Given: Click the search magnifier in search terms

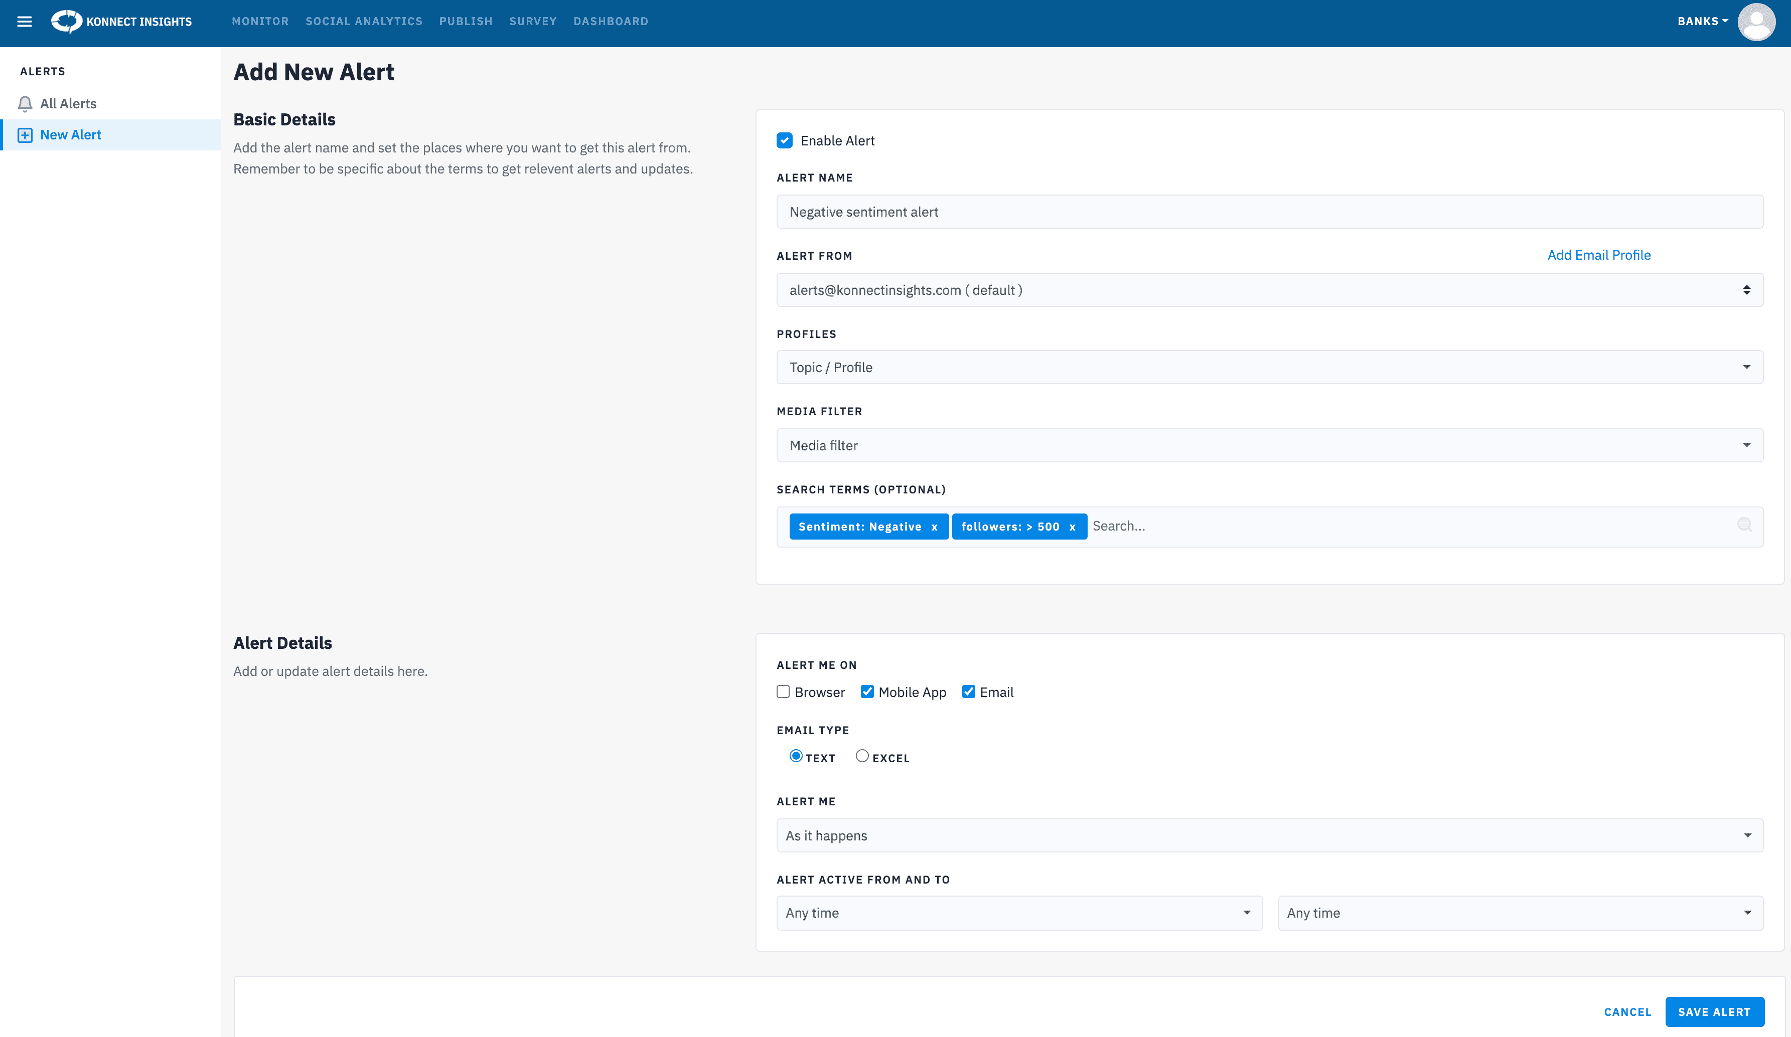Looking at the screenshot, I should click(x=1745, y=525).
